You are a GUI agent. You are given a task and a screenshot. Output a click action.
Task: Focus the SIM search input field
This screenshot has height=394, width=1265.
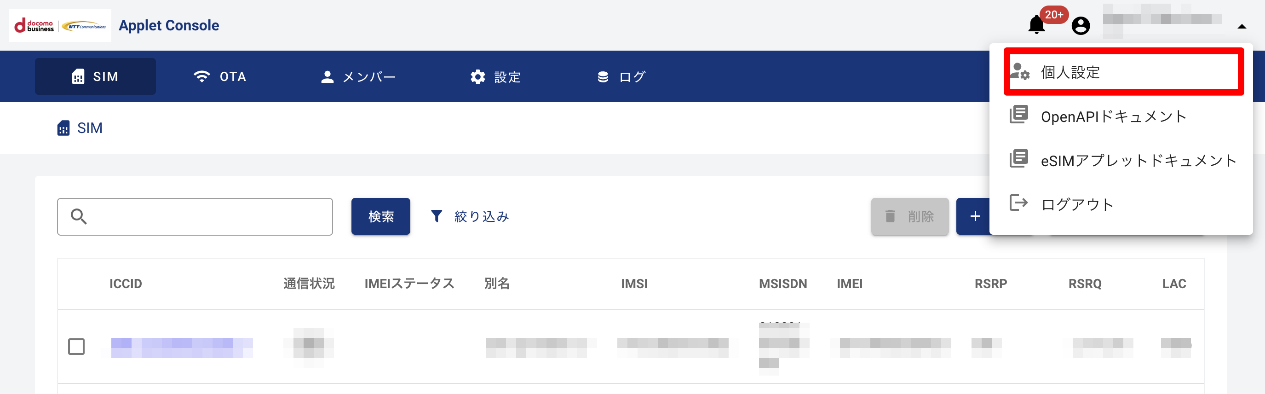pyautogui.click(x=206, y=217)
